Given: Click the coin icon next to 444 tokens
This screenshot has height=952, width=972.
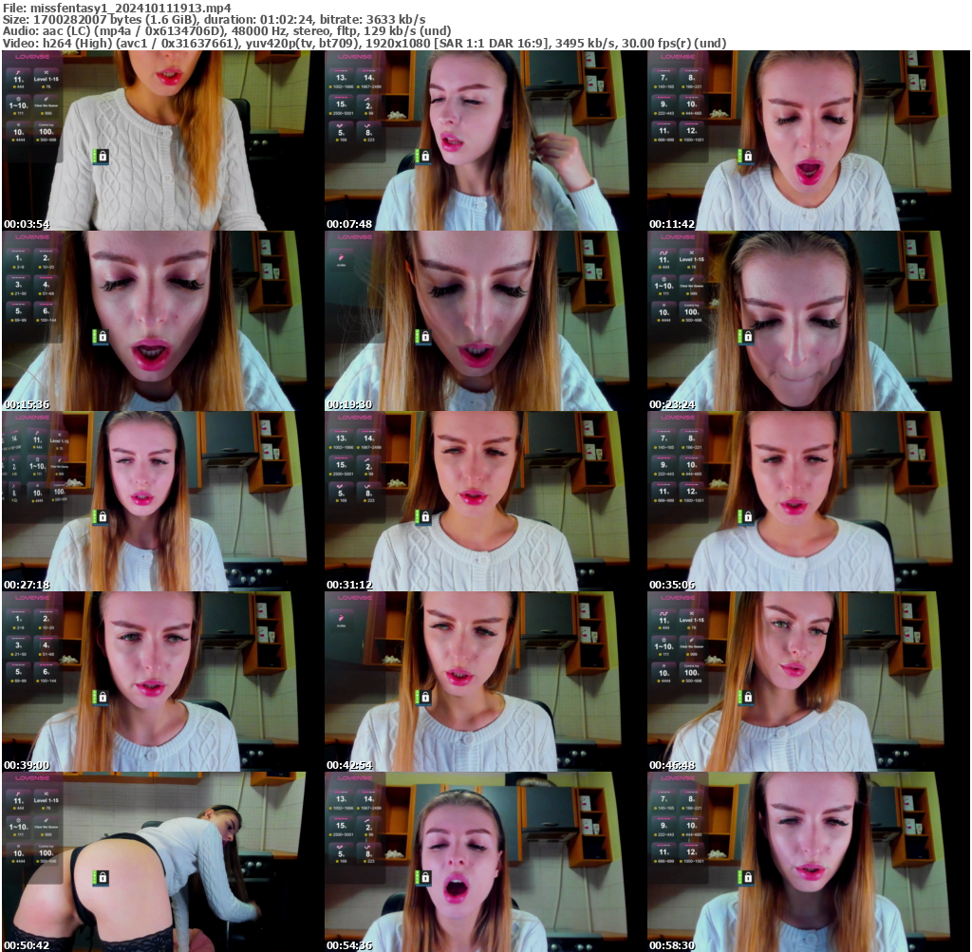Looking at the screenshot, I should coord(12,86).
